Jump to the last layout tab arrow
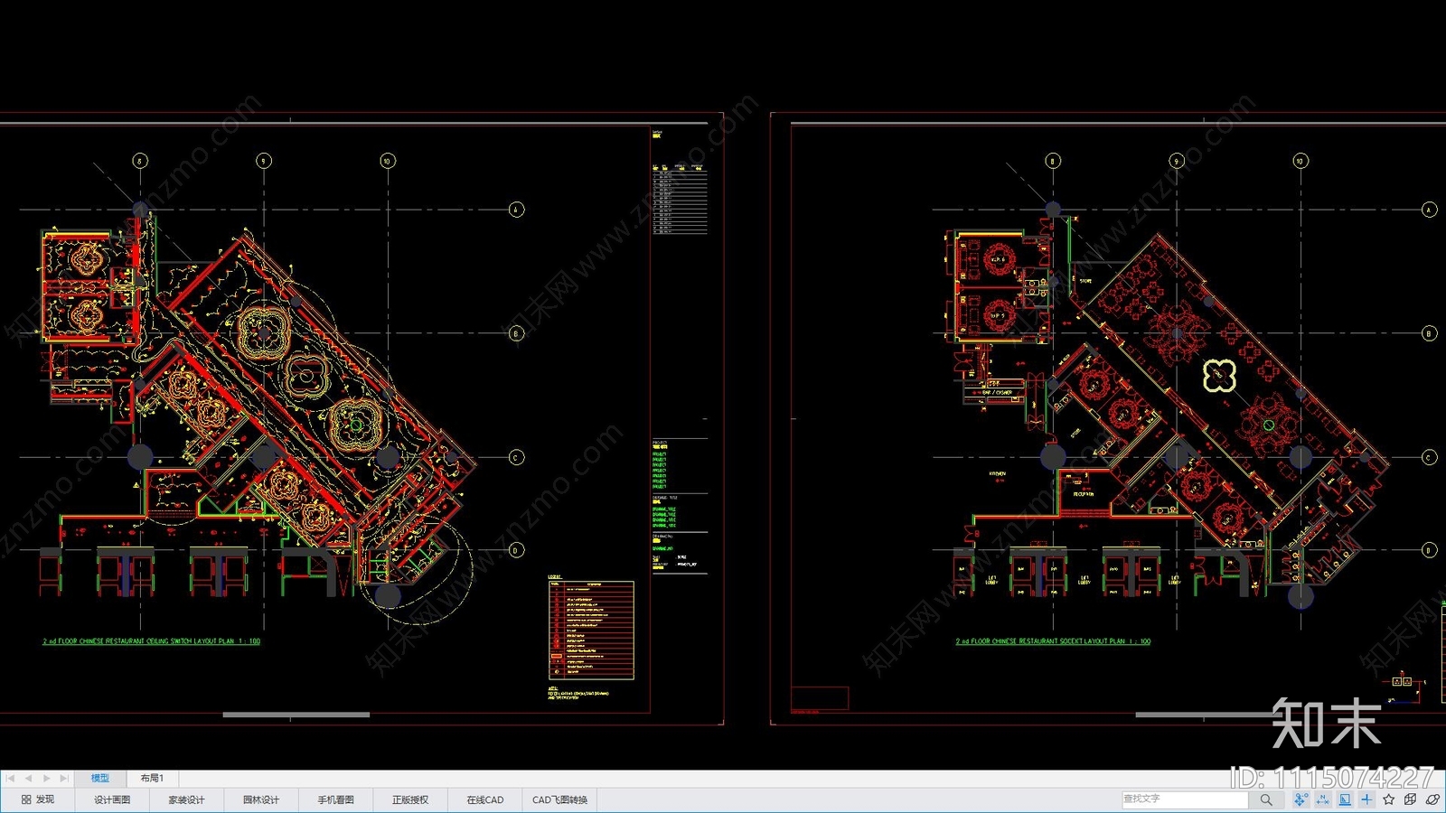 63,778
